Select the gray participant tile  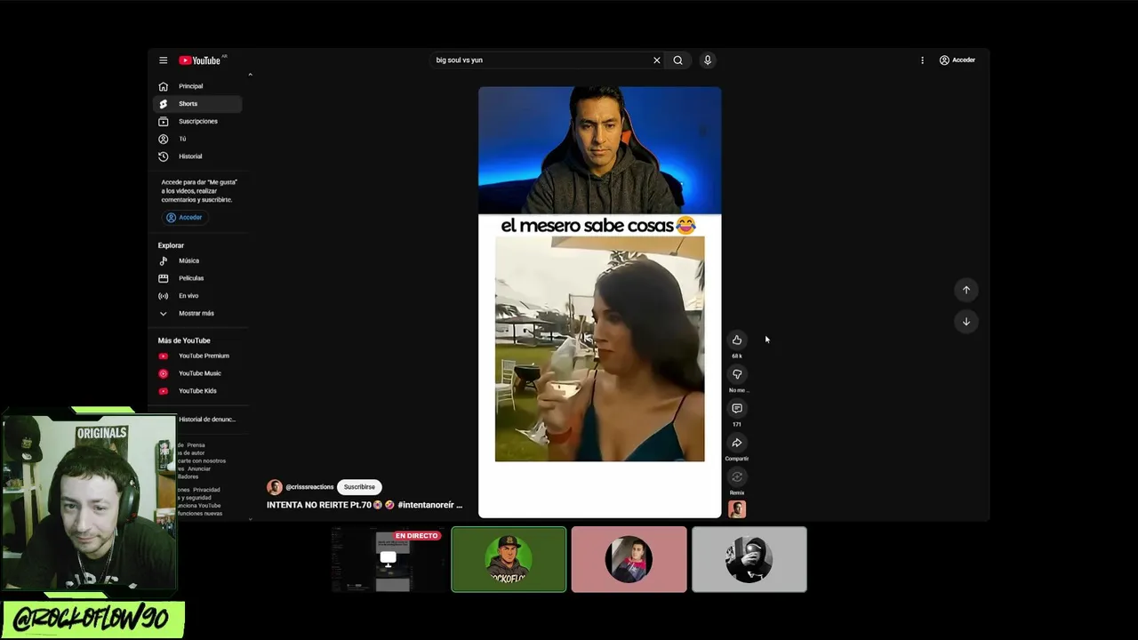[x=749, y=559]
